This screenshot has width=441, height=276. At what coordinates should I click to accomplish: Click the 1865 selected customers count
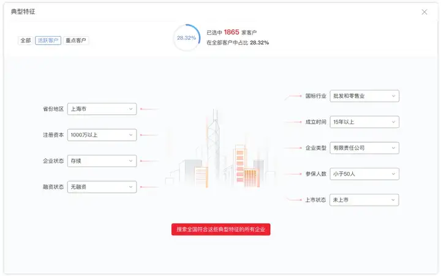pyautogui.click(x=232, y=32)
